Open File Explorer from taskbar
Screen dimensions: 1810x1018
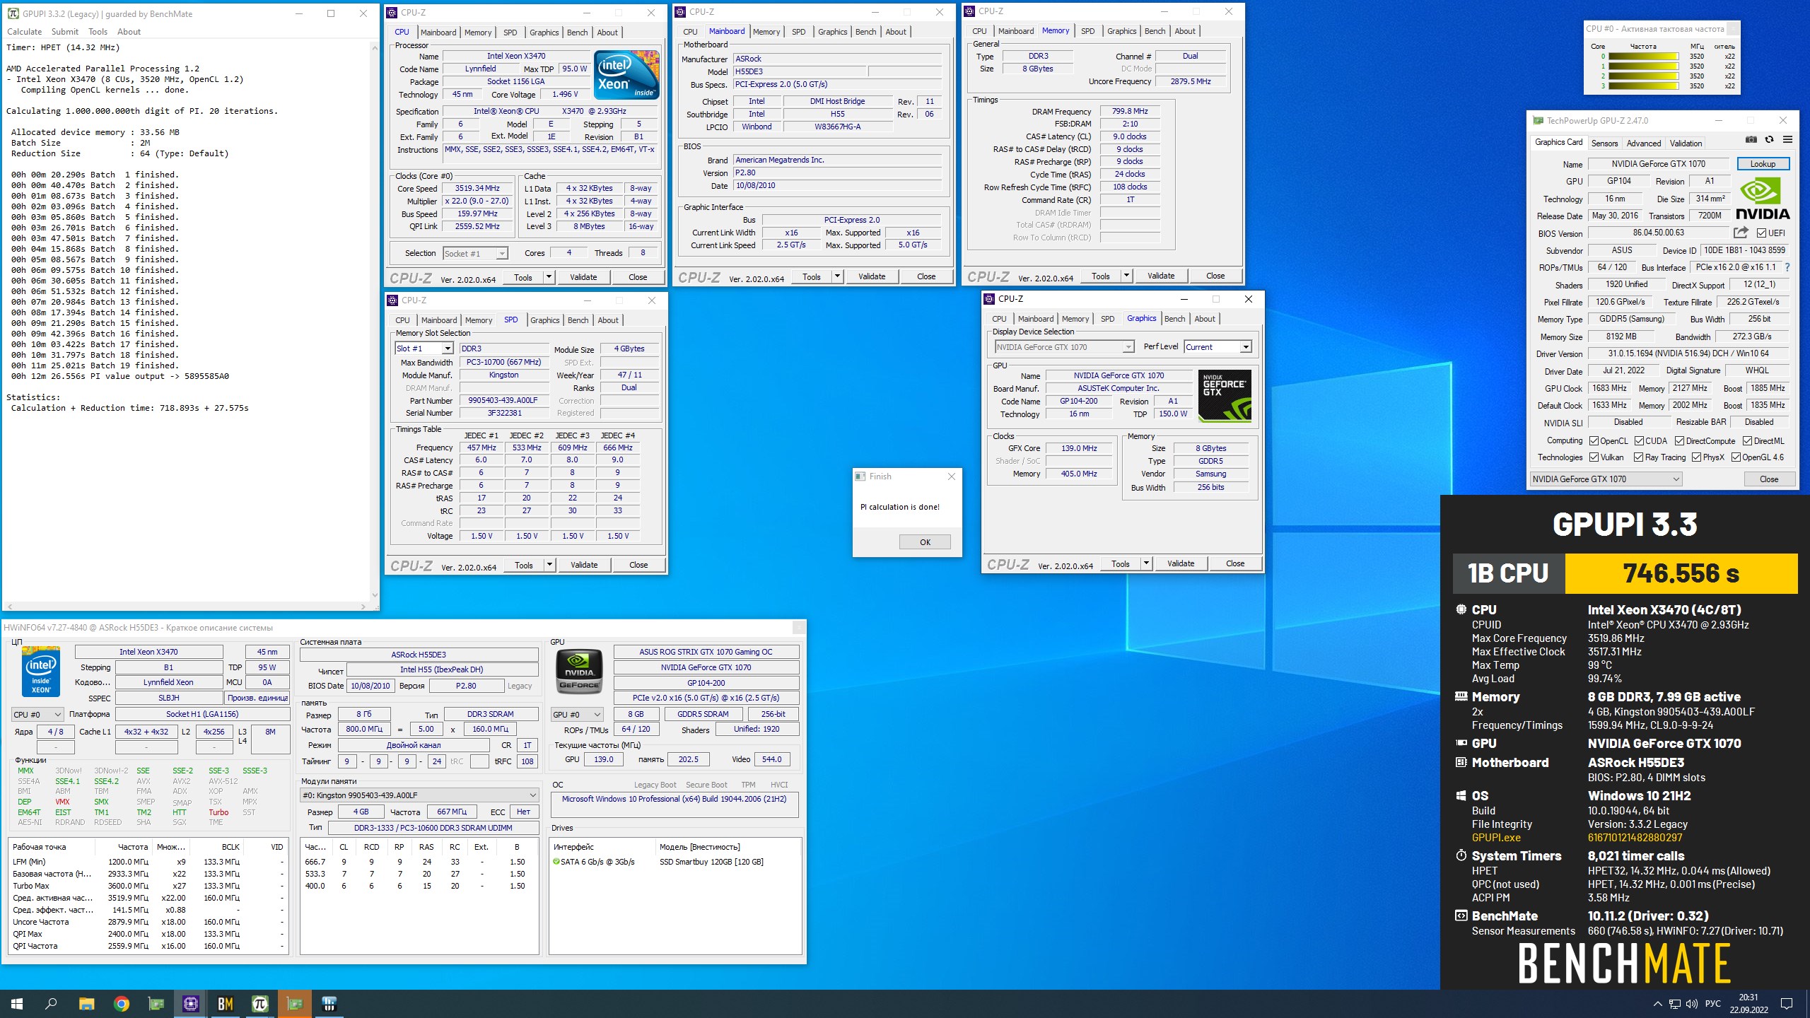86,1004
